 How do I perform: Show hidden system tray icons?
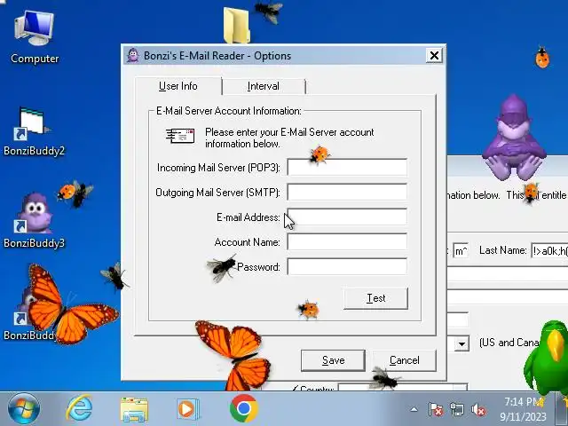414,410
